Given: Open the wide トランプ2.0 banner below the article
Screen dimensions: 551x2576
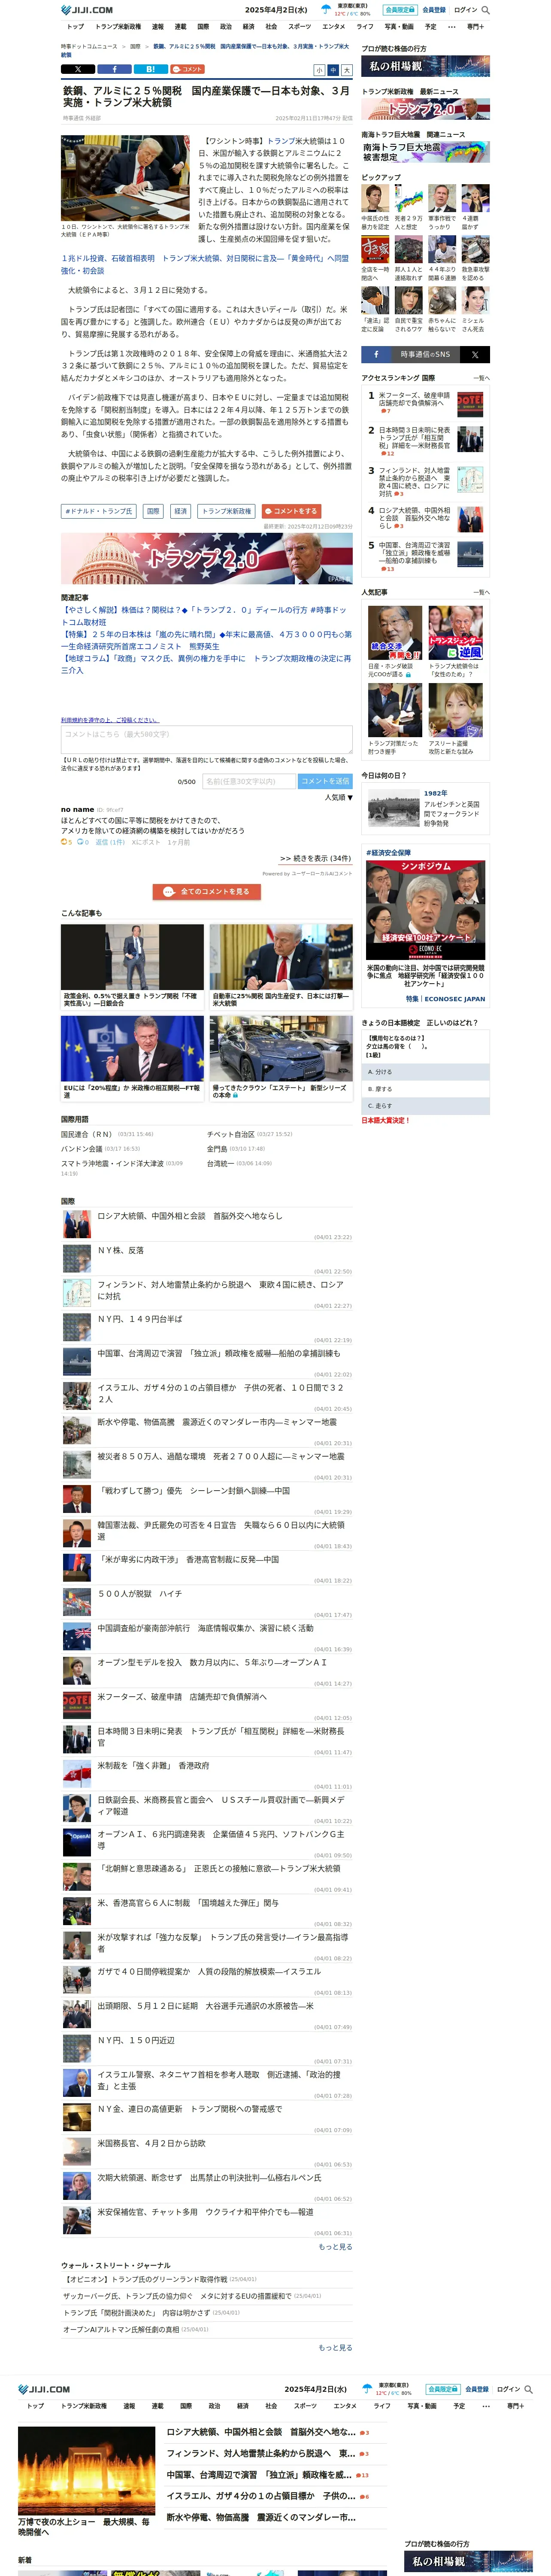Looking at the screenshot, I should [206, 558].
